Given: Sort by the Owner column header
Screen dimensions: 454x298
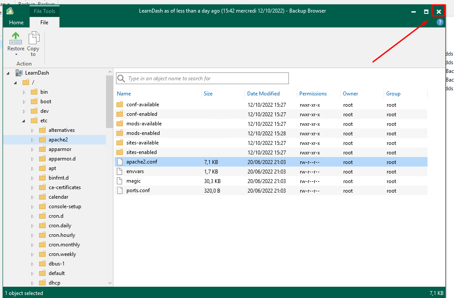Looking at the screenshot, I should 350,94.
